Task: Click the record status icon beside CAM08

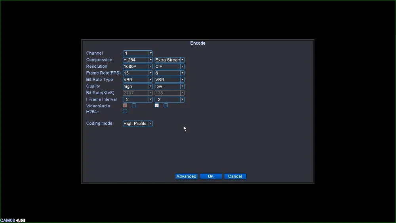Action: click(x=23, y=221)
